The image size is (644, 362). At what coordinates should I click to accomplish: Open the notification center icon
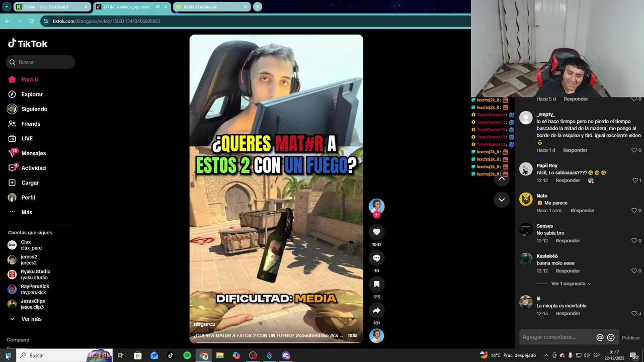point(634,355)
